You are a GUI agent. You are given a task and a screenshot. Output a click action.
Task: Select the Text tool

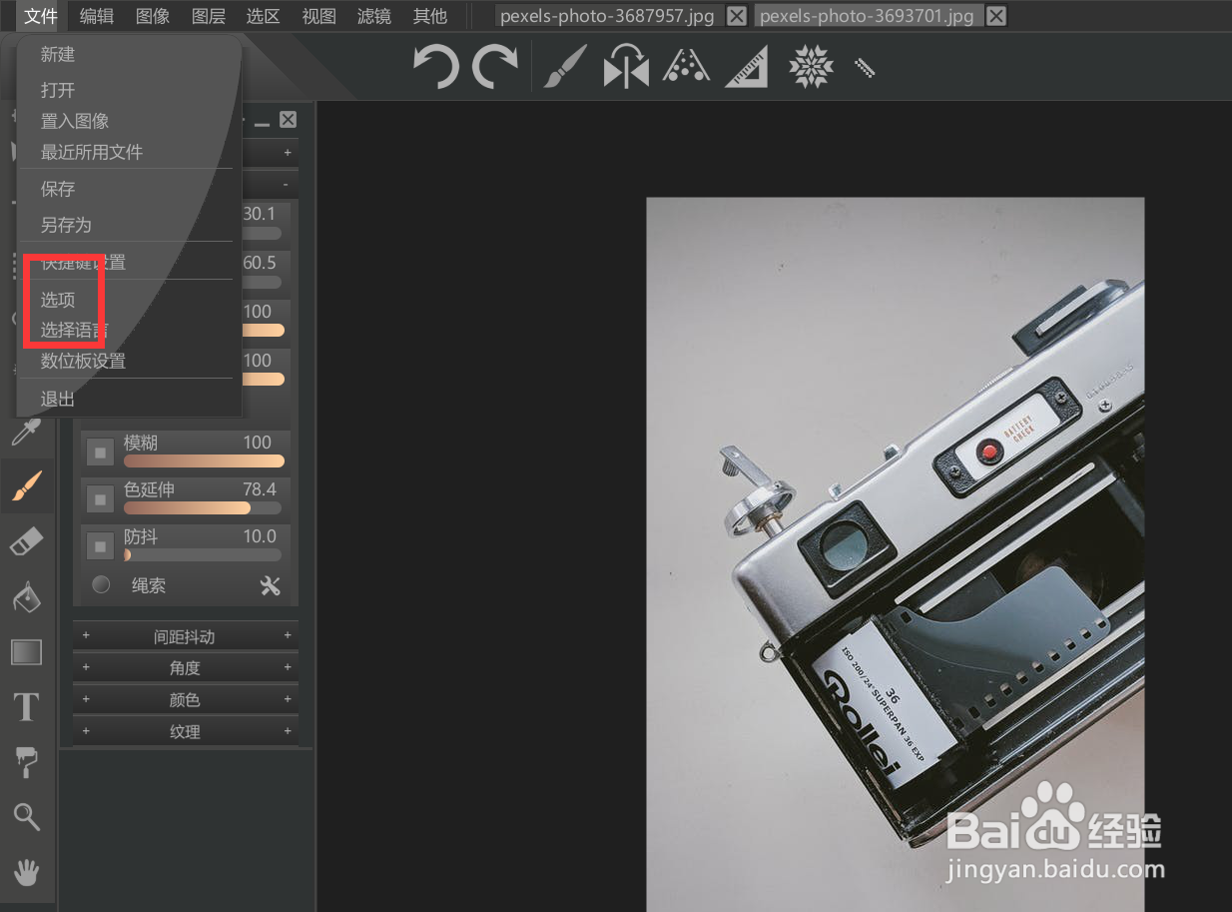[x=26, y=707]
